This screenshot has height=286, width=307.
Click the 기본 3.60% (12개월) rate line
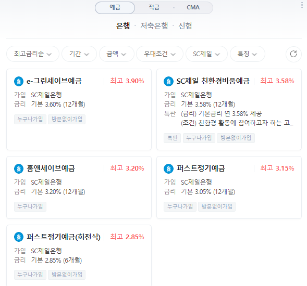pos(58,105)
